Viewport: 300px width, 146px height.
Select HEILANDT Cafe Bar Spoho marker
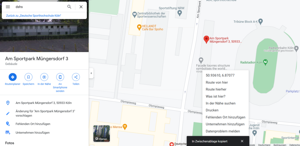(x=139, y=27)
